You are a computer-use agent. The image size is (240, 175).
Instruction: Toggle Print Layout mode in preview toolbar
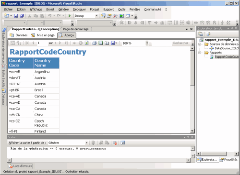100,43
